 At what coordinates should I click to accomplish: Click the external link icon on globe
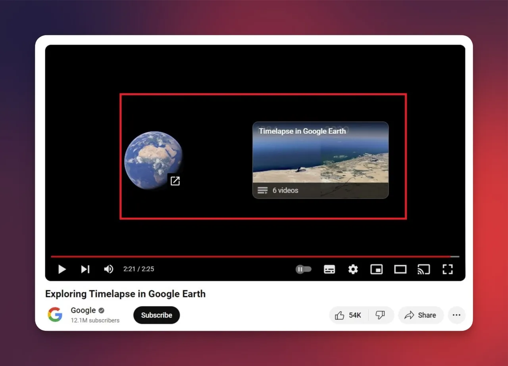175,181
